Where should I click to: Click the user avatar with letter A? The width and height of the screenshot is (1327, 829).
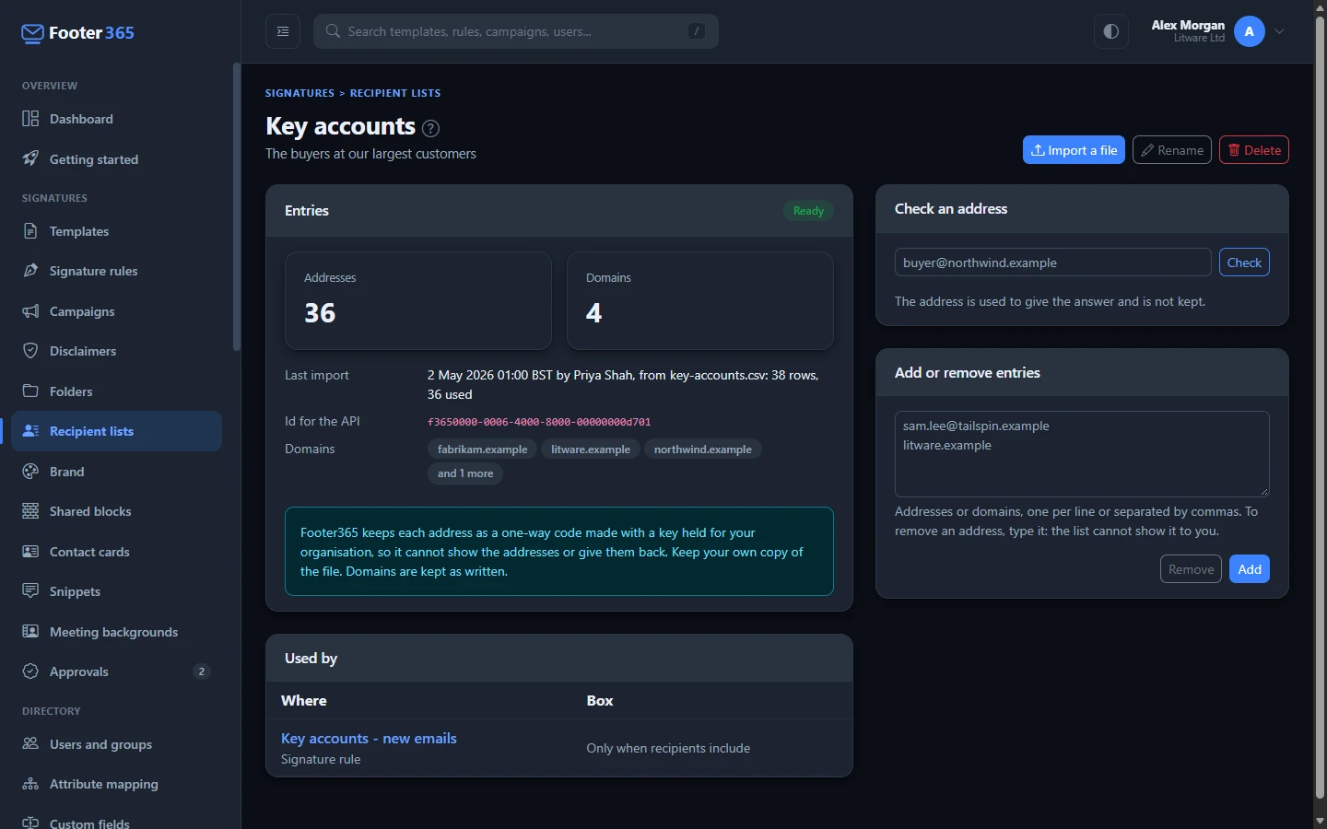[1250, 31]
